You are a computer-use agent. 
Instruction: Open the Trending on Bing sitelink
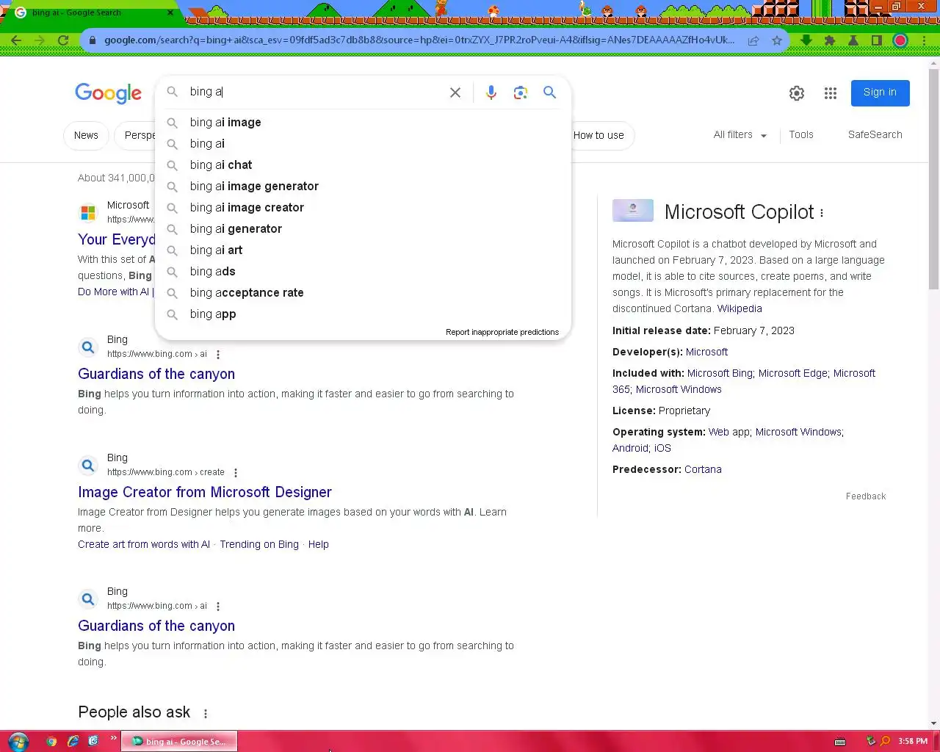[x=259, y=545]
